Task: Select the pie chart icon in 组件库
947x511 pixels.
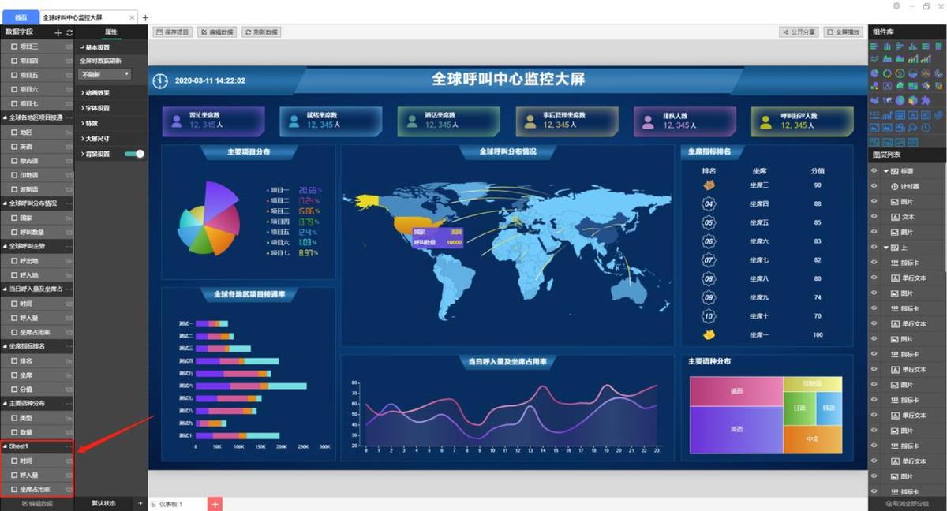Action: coord(874,73)
